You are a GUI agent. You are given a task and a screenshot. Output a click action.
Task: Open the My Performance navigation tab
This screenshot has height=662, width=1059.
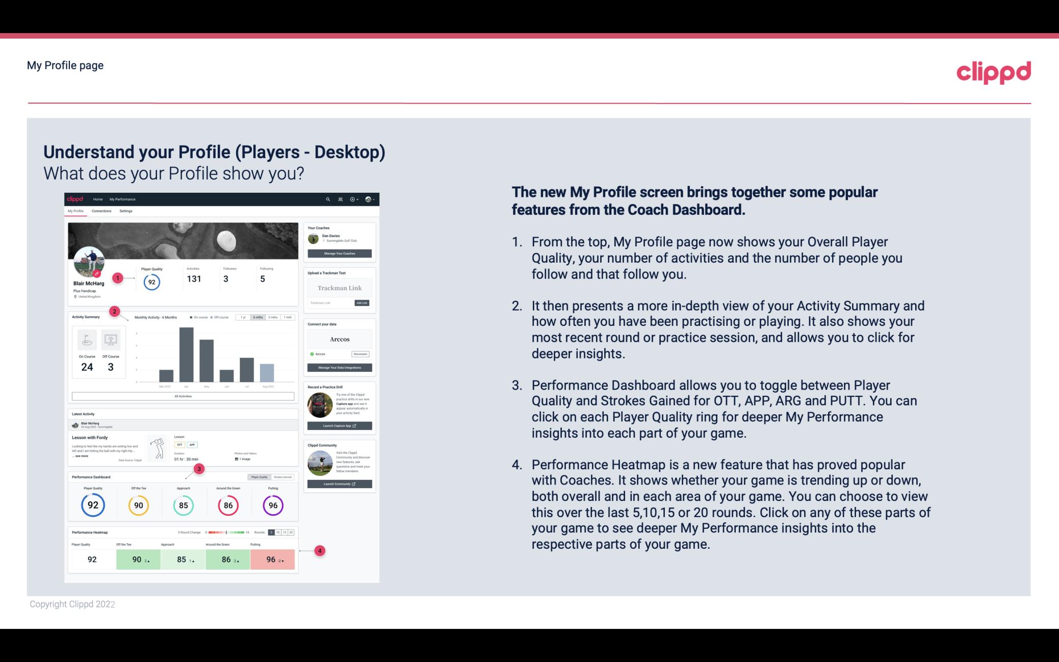pyautogui.click(x=122, y=199)
